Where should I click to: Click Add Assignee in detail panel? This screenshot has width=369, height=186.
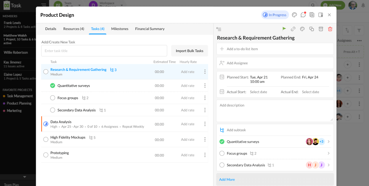(275, 63)
